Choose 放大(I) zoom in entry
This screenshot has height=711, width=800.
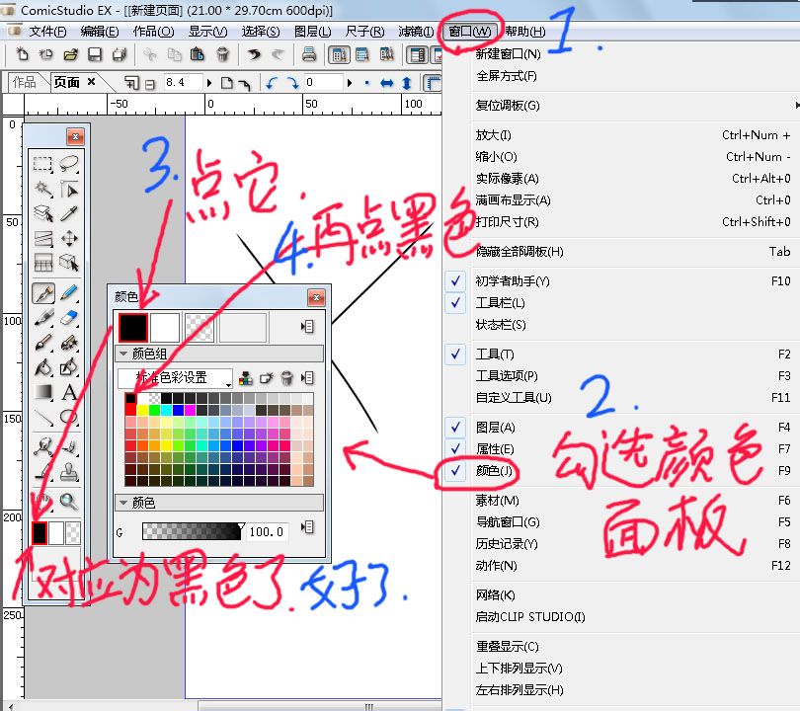pyautogui.click(x=494, y=135)
